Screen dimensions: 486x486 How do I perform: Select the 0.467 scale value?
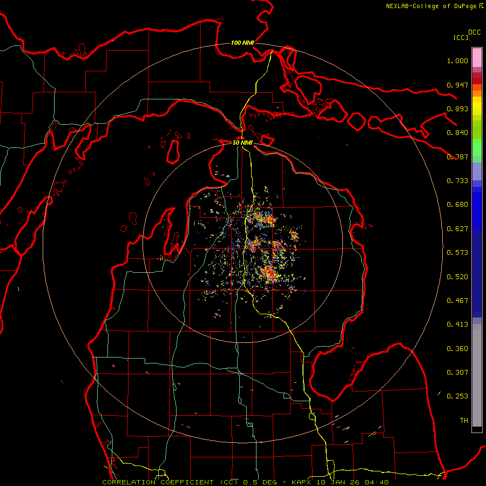(457, 301)
